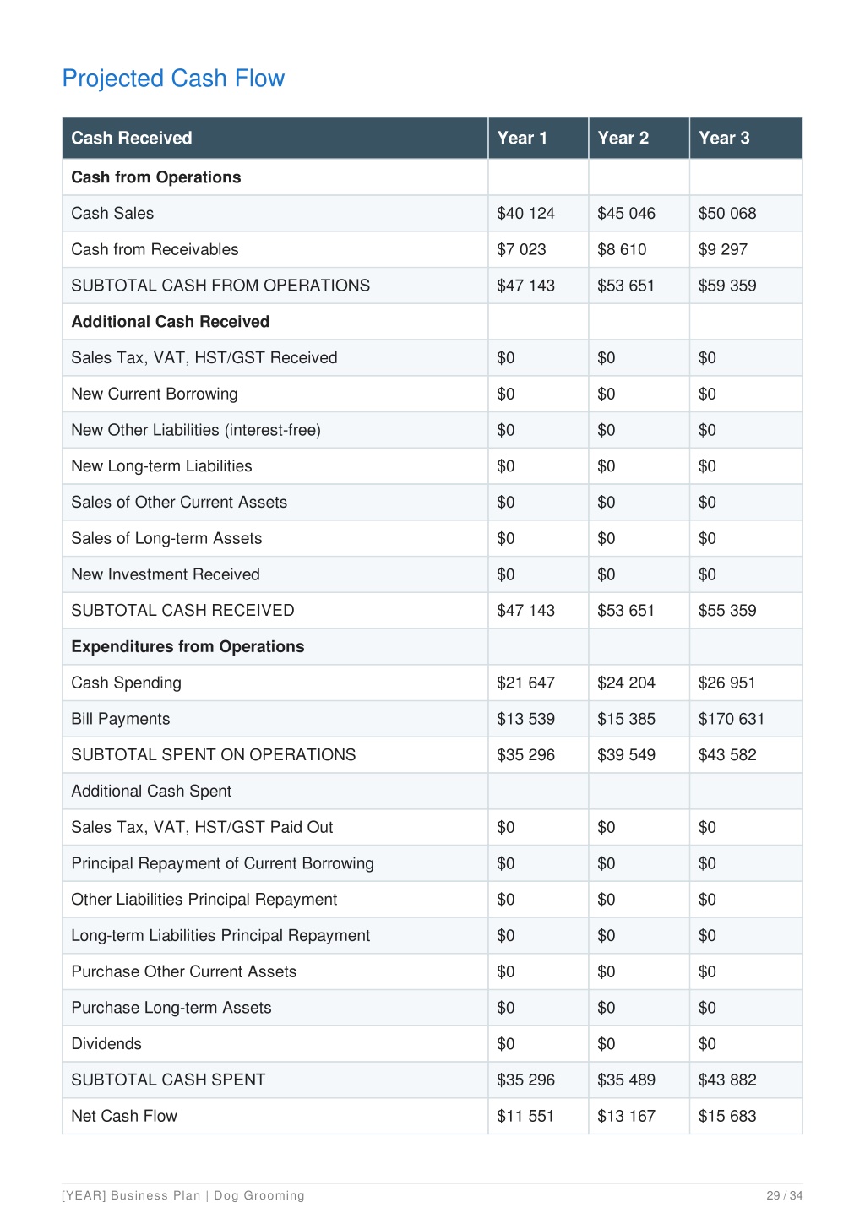Image resolution: width=865 pixels, height=1224 pixels.
Task: Click the $55 359 subtotal cash received value
Action: [727, 611]
